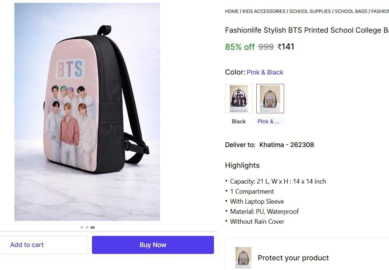Click the discounted price ₹141
Screen dimensions: 389x270
(x=286, y=47)
